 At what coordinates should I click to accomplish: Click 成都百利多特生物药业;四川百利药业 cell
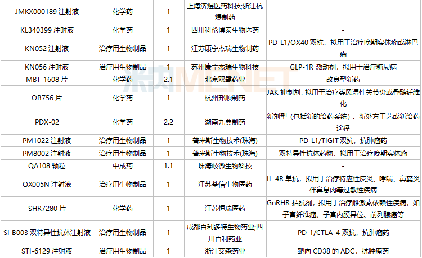tap(225, 233)
